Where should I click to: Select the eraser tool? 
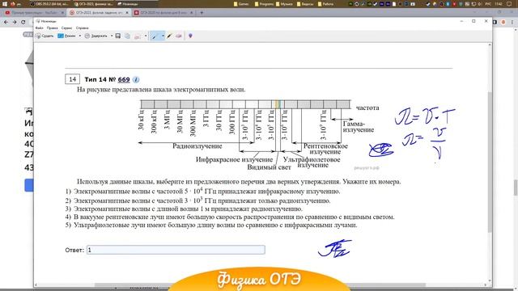point(179,36)
